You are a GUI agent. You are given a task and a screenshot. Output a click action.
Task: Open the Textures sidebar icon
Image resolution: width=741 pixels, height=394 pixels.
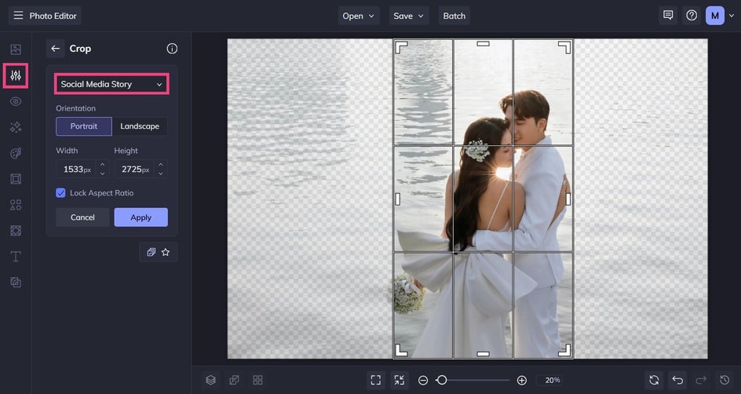click(16, 283)
